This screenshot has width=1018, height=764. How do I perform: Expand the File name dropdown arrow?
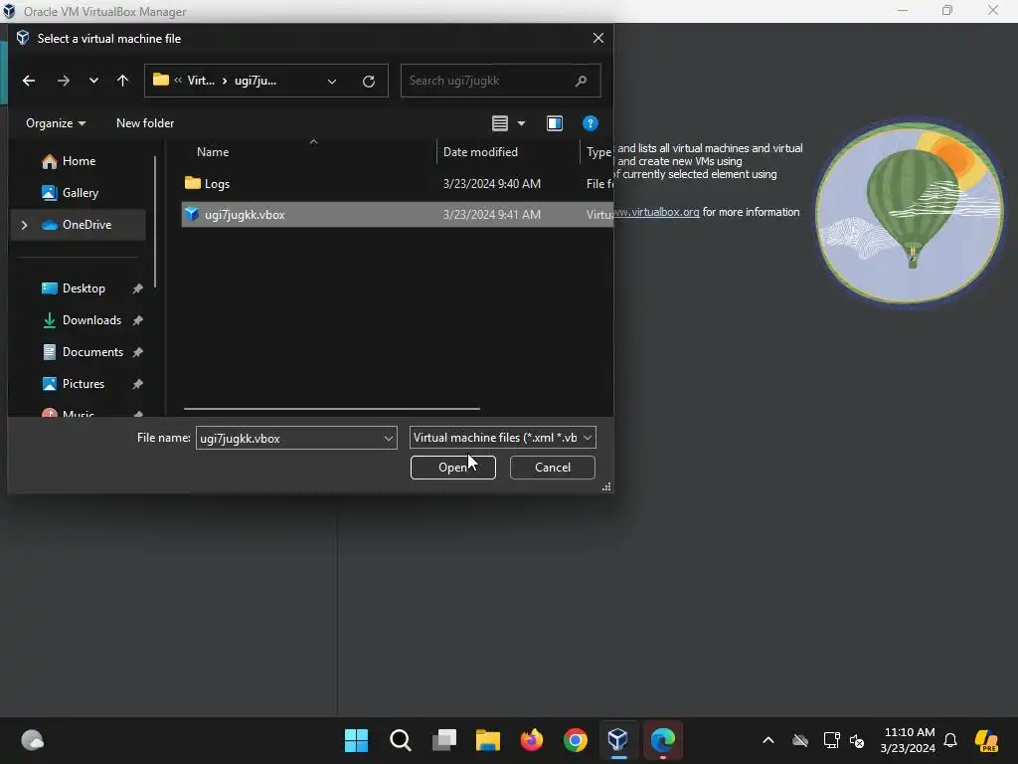pyautogui.click(x=389, y=439)
